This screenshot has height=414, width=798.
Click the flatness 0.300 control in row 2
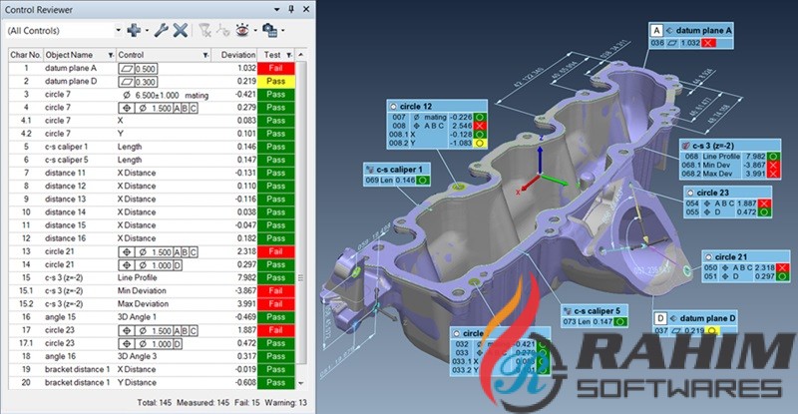click(x=138, y=82)
